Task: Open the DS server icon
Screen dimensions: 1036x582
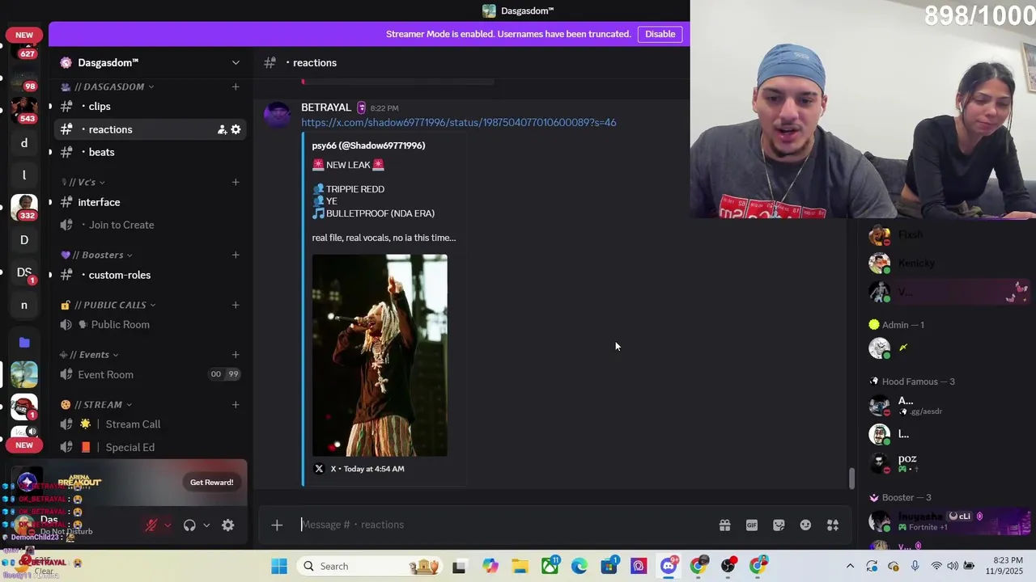Action: (24, 272)
